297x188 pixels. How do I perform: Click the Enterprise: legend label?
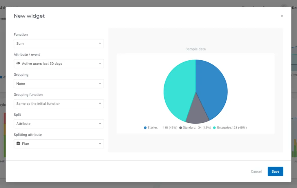click(224, 128)
